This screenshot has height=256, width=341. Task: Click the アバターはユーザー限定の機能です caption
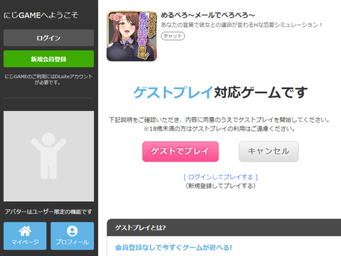point(49,212)
